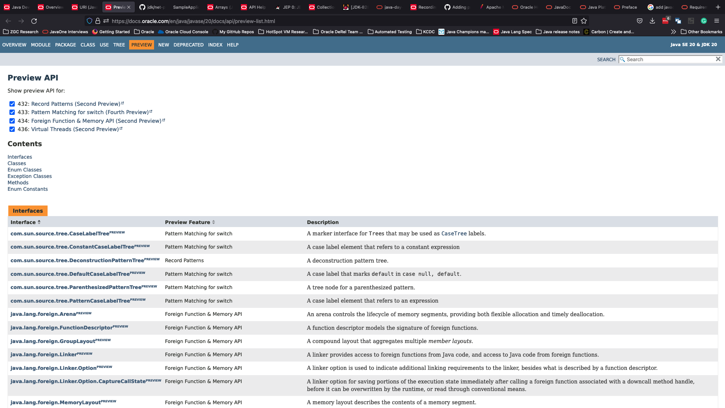Open Firefox hamburger application menu

tap(716, 21)
